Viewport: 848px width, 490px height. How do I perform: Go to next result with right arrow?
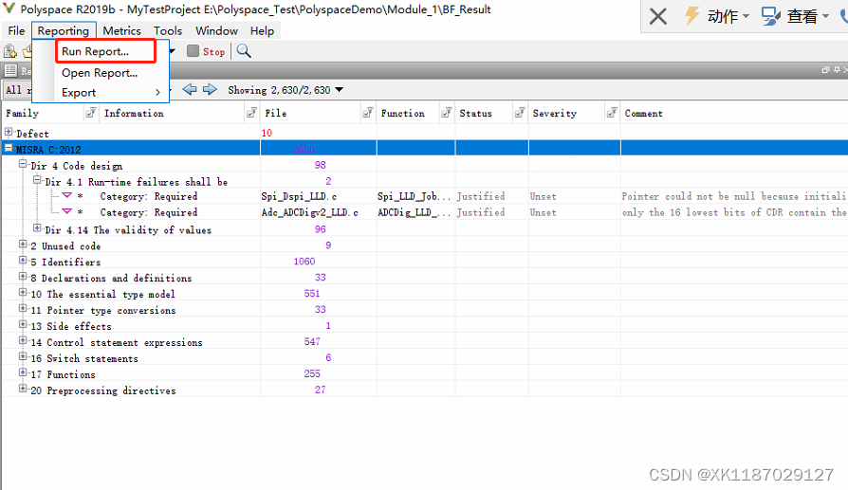(x=210, y=90)
